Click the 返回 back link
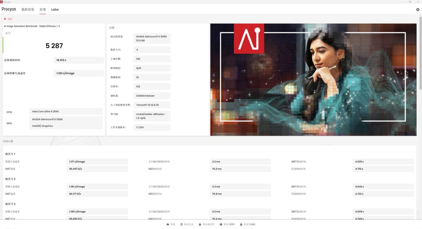Image resolution: width=422 pixels, height=229 pixels. click(10, 19)
